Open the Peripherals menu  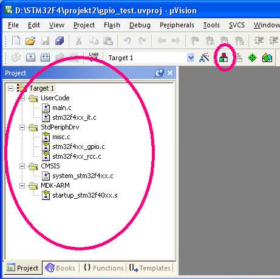point(177,25)
